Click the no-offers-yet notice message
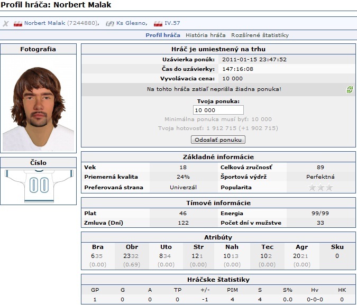The height and width of the screenshot is (305, 357). point(214,89)
